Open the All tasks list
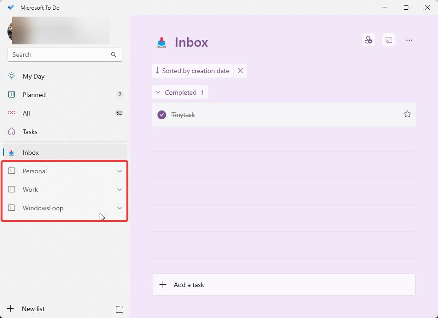Screen dimensions: 438x318 65,113
